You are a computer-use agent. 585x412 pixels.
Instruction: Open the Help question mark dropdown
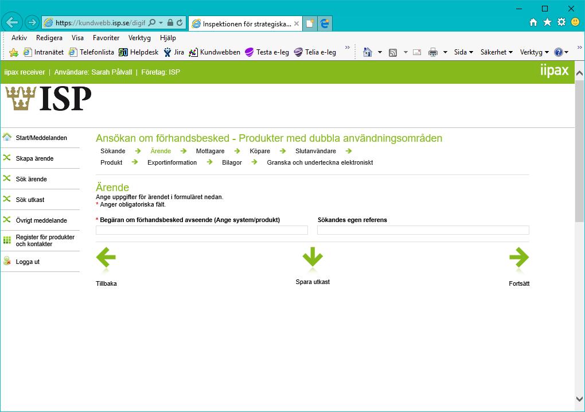coord(561,52)
